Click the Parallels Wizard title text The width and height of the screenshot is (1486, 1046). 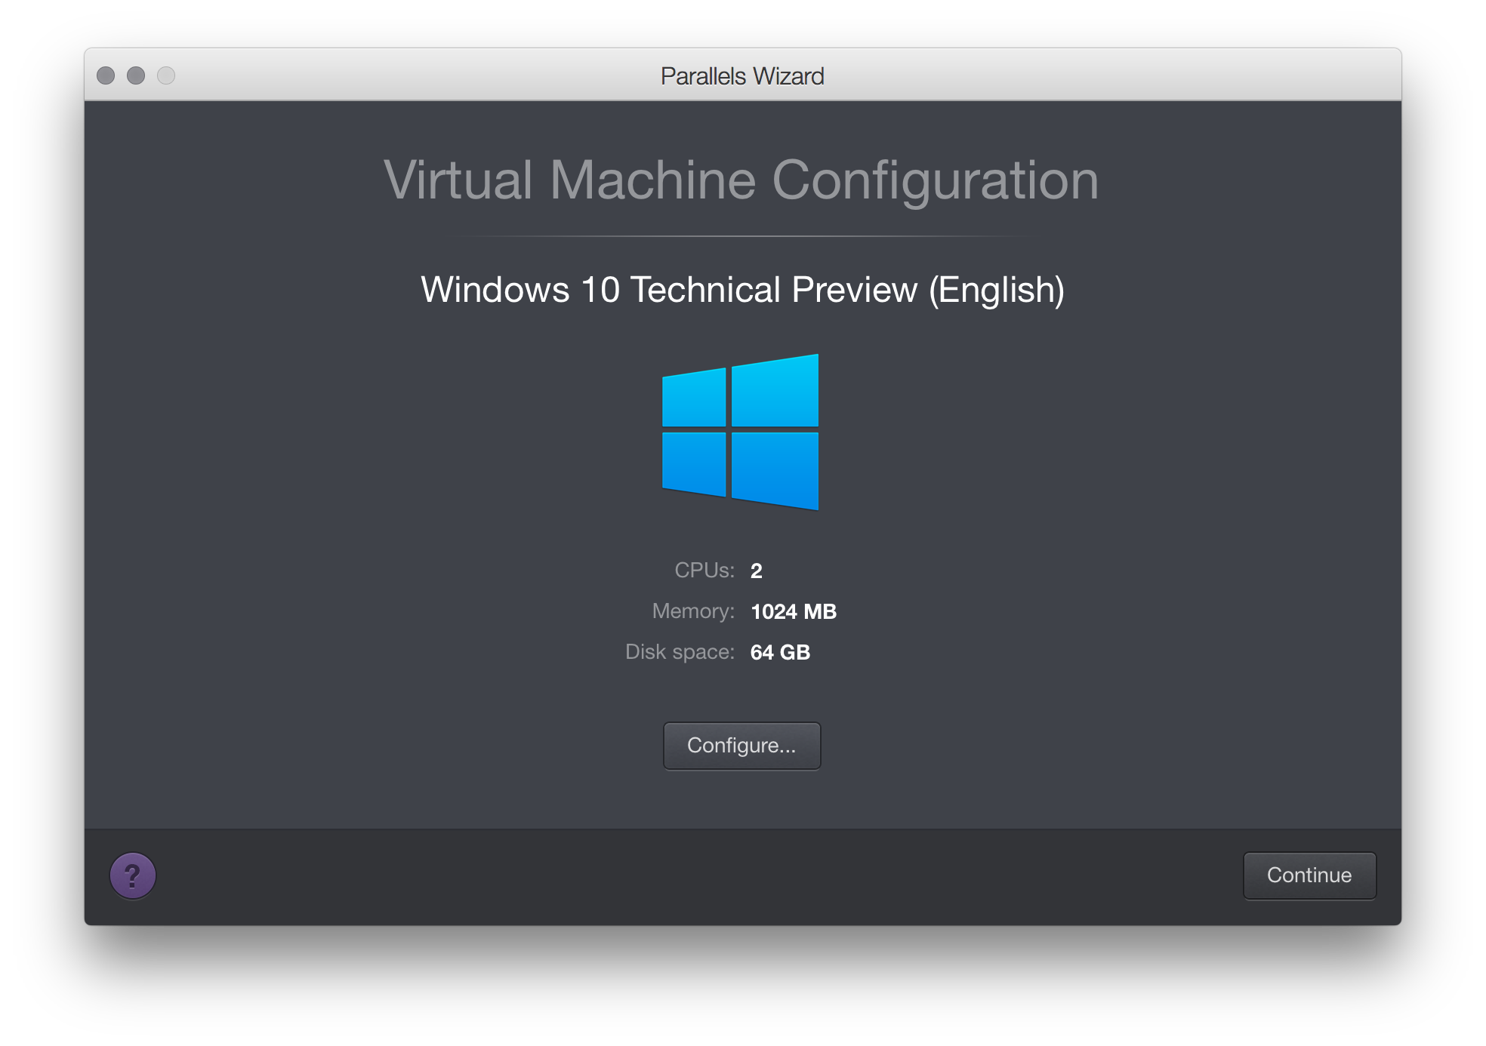point(741,76)
